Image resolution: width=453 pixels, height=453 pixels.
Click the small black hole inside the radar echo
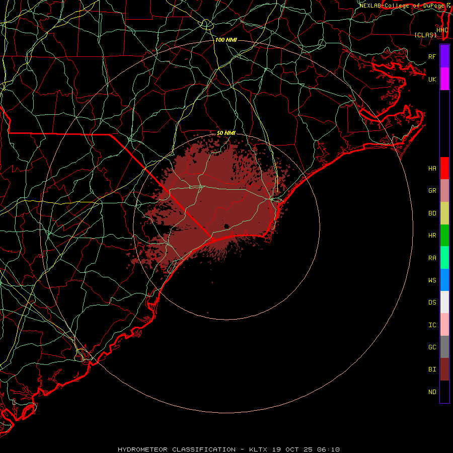[226, 226]
